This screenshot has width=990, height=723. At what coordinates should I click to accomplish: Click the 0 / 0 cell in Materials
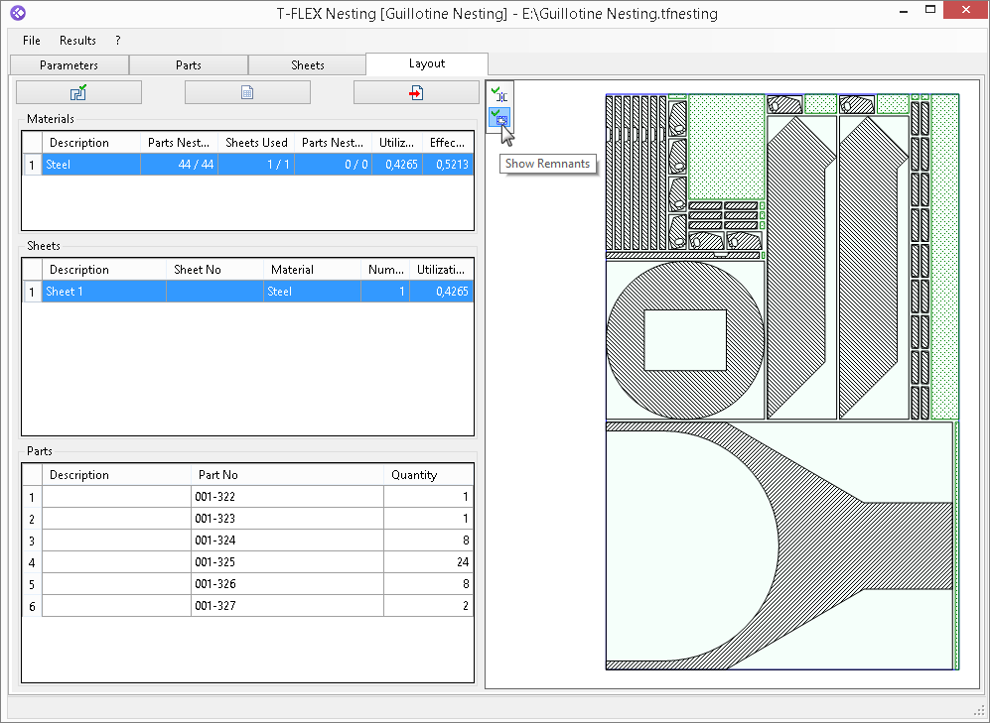click(x=333, y=165)
